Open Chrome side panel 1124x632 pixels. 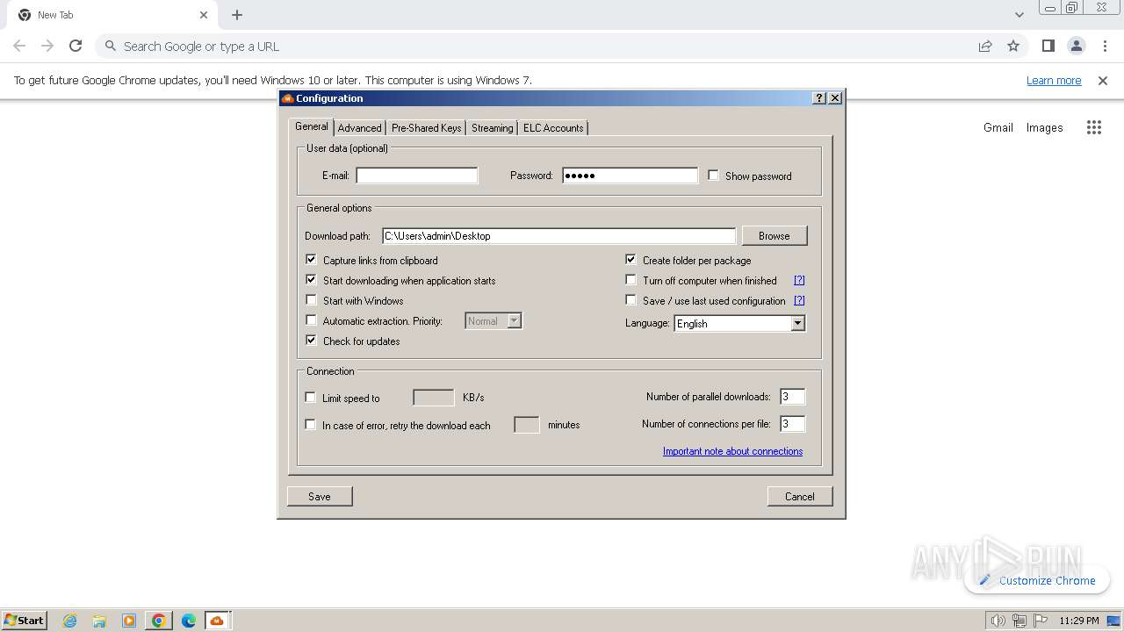click(x=1048, y=46)
